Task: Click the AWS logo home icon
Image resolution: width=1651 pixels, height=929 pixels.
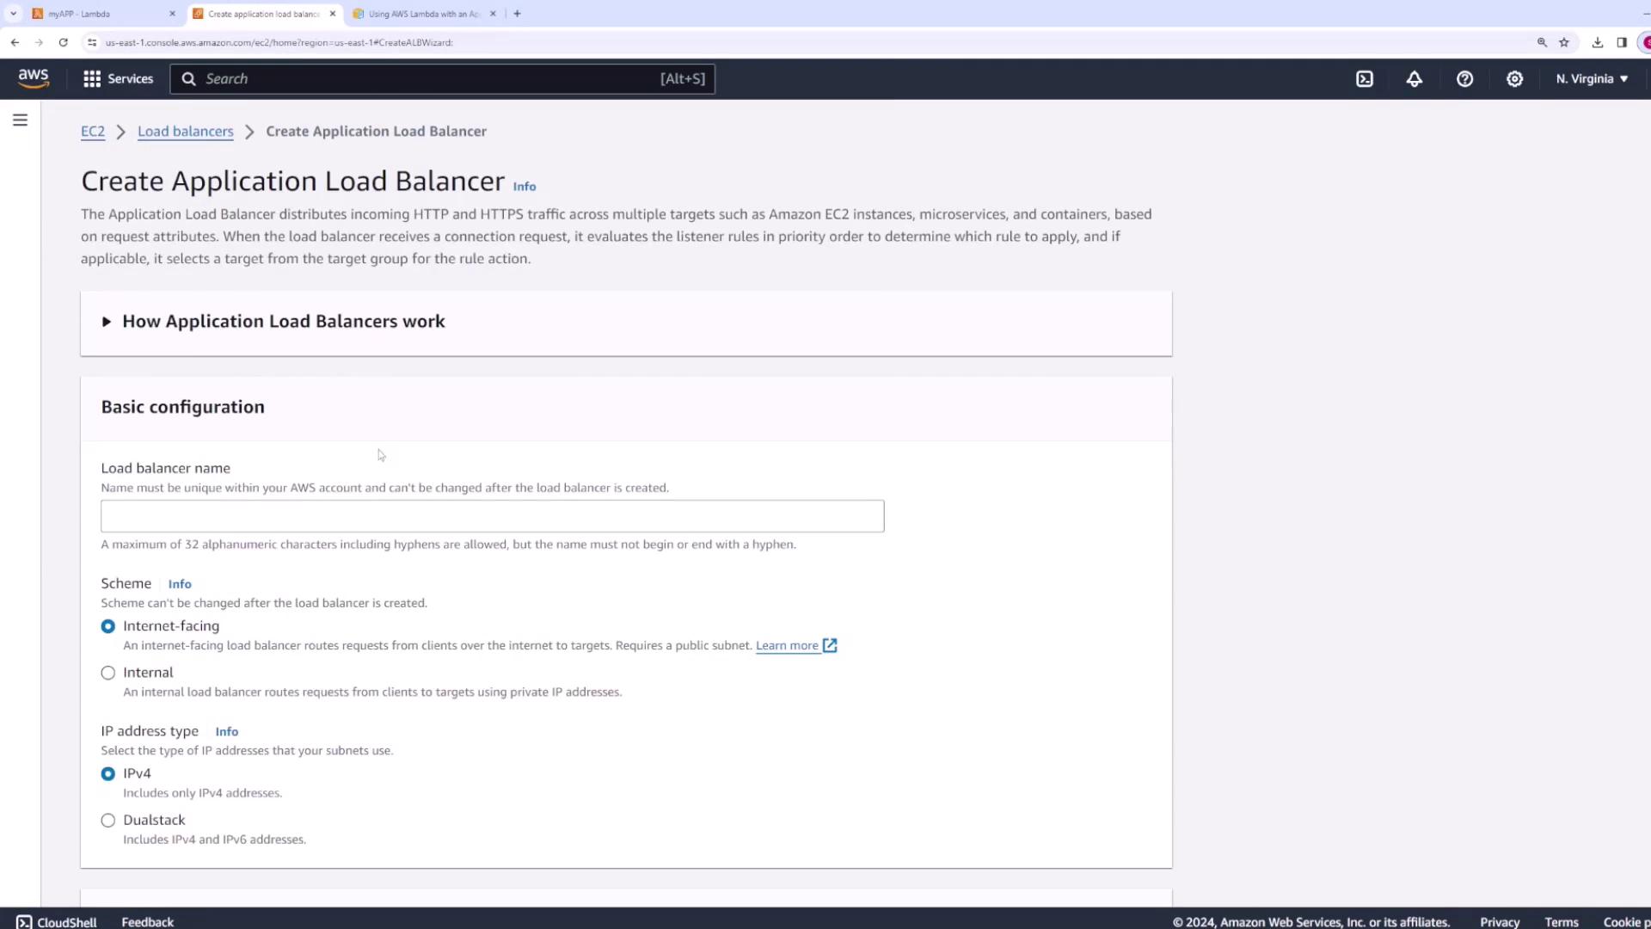Action: pos(34,78)
